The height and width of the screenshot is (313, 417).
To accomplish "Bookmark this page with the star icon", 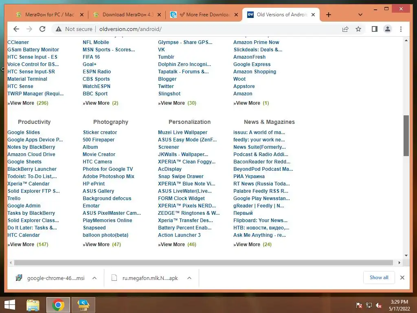I will 358,29.
